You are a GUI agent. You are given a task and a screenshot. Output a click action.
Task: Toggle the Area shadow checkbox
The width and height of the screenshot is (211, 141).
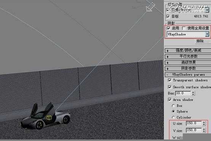click(x=170, y=100)
